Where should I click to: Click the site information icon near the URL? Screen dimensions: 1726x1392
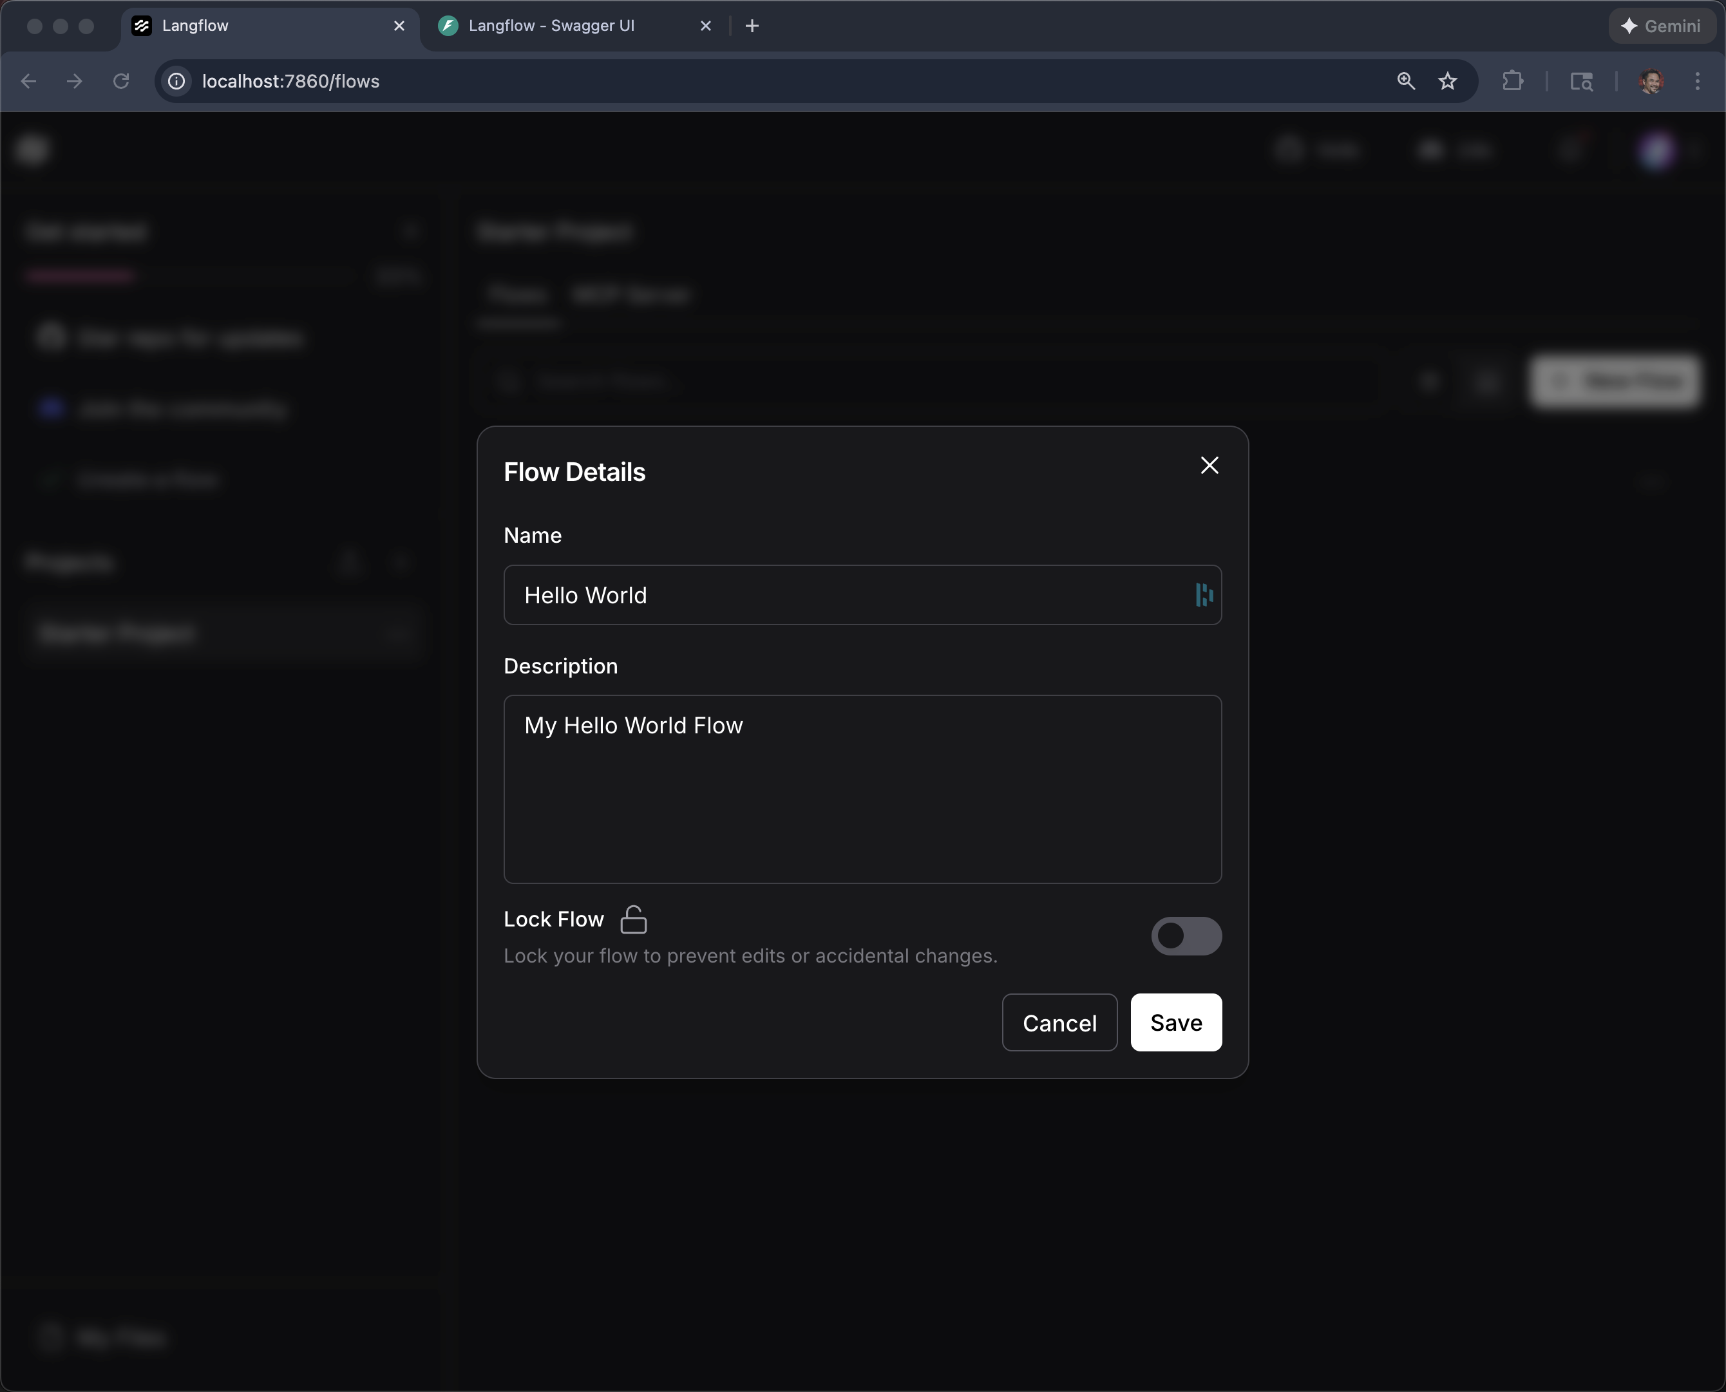176,81
